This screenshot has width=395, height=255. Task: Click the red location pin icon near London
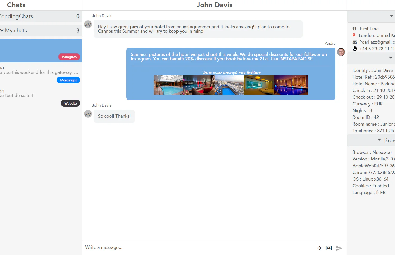[354, 35]
